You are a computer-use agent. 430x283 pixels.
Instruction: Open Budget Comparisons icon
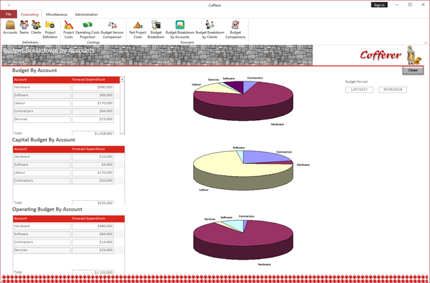[x=235, y=30]
